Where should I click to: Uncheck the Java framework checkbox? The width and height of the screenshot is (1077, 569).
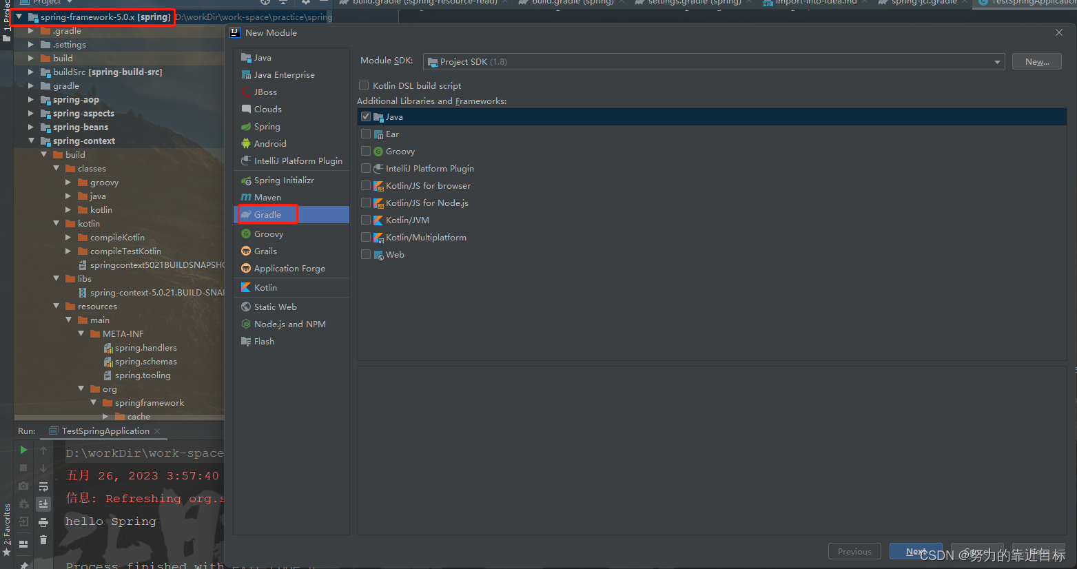point(366,117)
